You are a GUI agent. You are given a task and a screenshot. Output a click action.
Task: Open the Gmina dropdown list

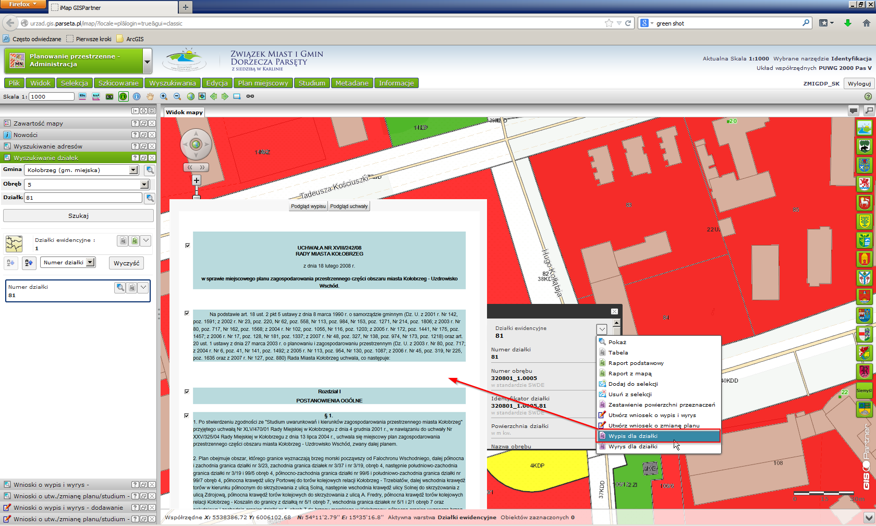click(x=133, y=170)
